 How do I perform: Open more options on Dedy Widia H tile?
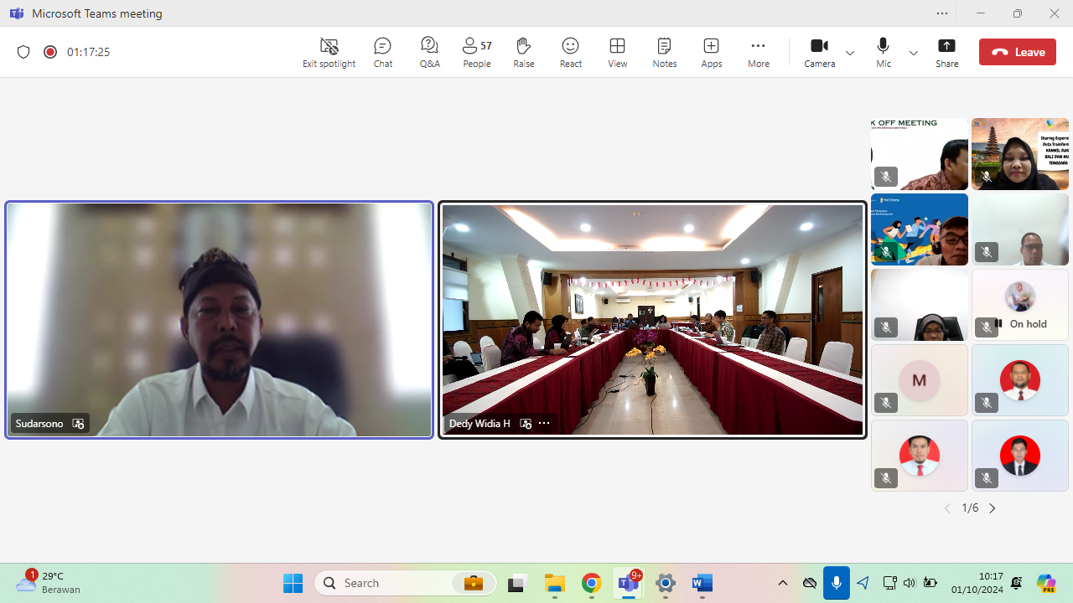(x=544, y=423)
